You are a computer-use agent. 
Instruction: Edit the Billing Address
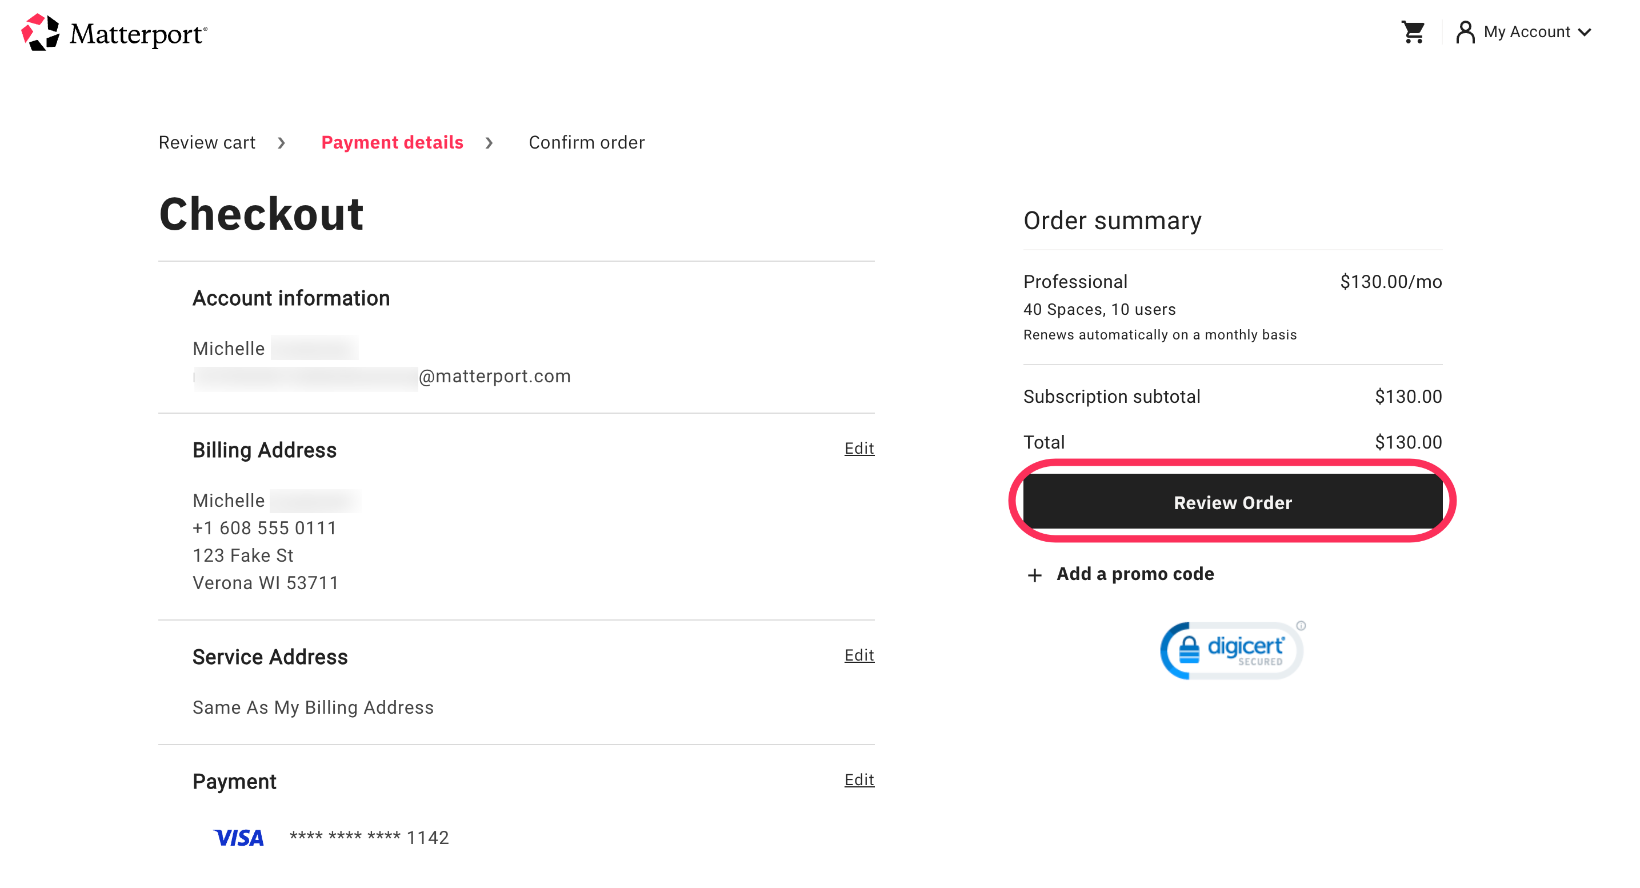coord(858,448)
